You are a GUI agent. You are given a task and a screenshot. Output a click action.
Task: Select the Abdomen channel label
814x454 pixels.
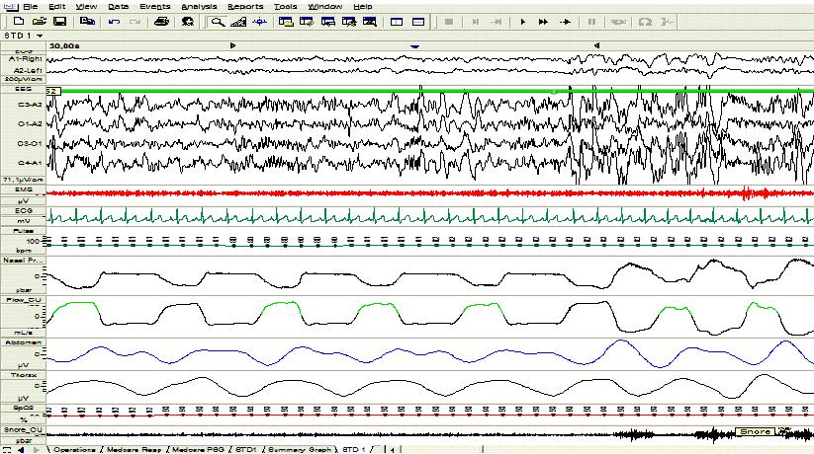[24, 342]
